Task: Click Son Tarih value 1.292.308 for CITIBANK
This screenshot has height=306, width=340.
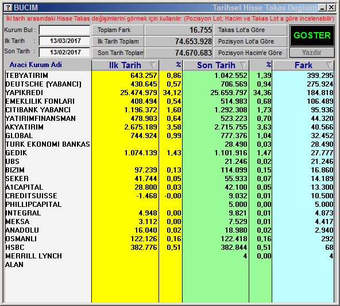Action: point(231,109)
